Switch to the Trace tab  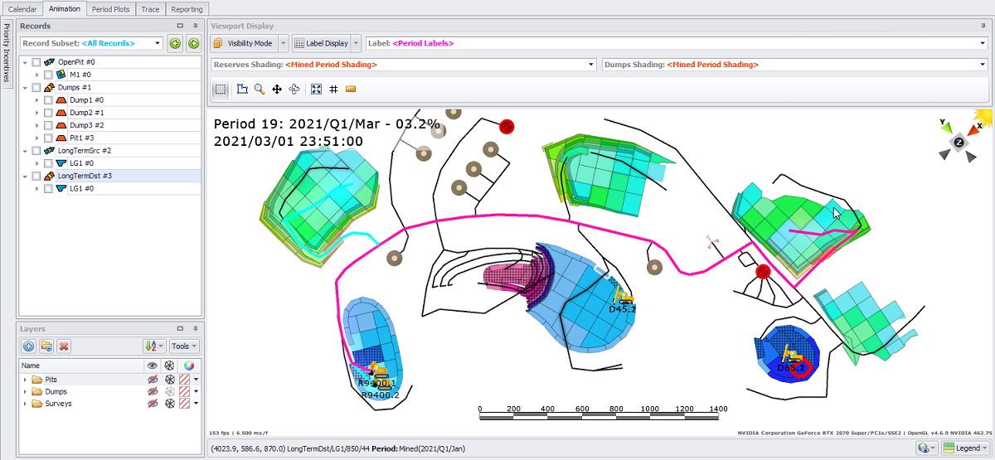tap(151, 9)
